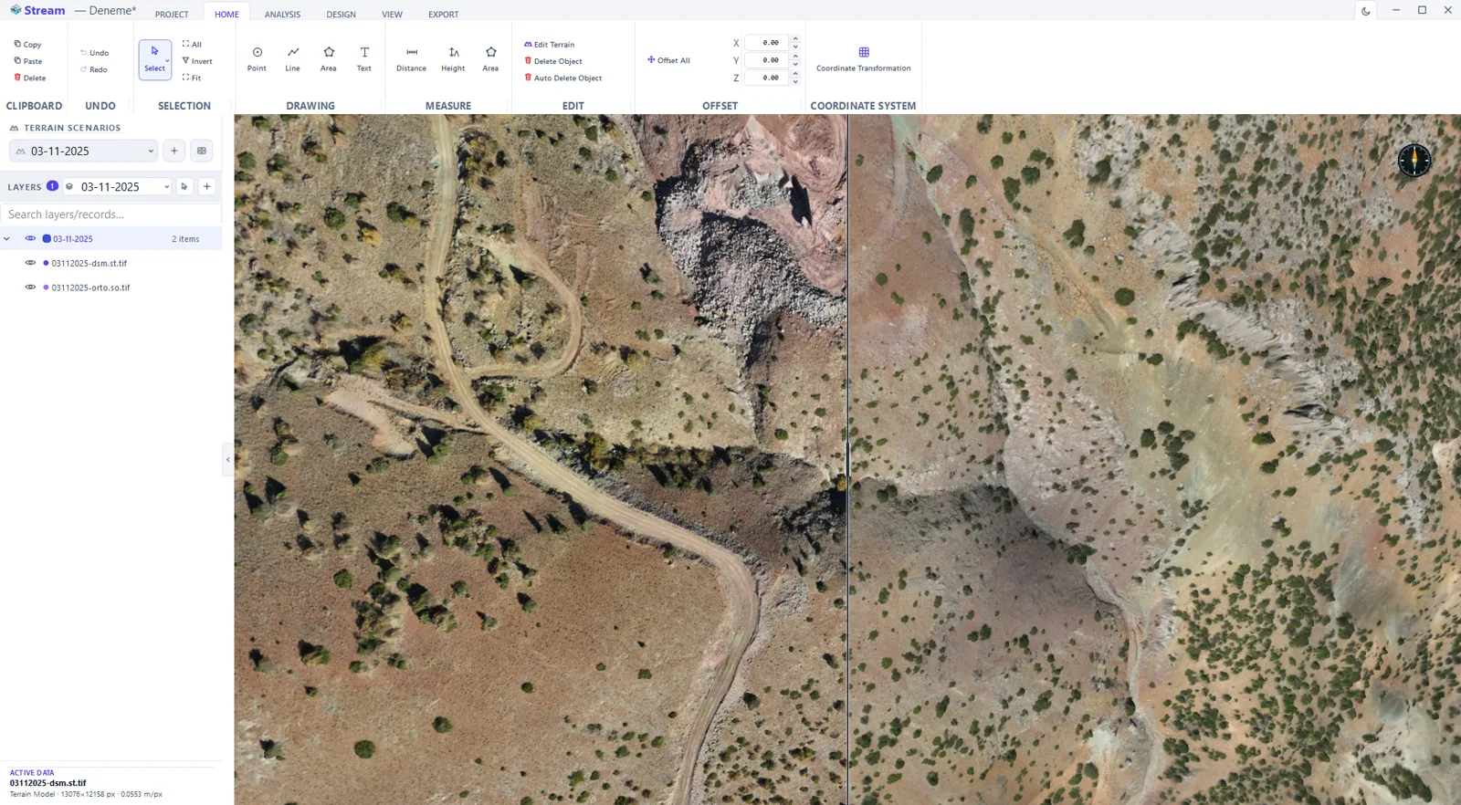Toggle visibility of 03-11-2025 layer group
The width and height of the screenshot is (1461, 805).
[30, 238]
